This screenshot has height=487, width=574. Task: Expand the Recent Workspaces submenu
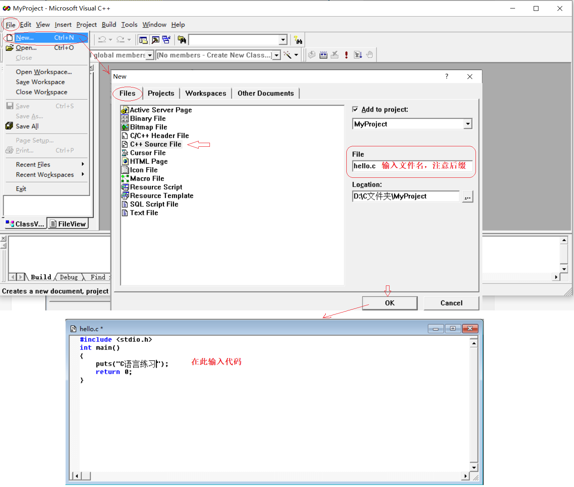[x=83, y=174]
